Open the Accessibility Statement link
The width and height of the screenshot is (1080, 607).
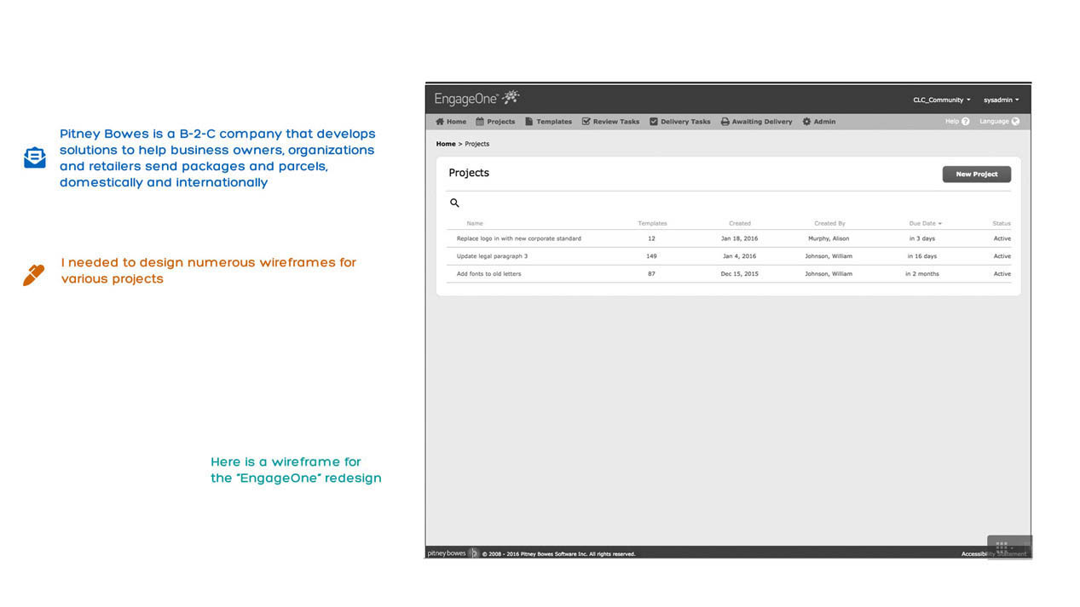[993, 553]
